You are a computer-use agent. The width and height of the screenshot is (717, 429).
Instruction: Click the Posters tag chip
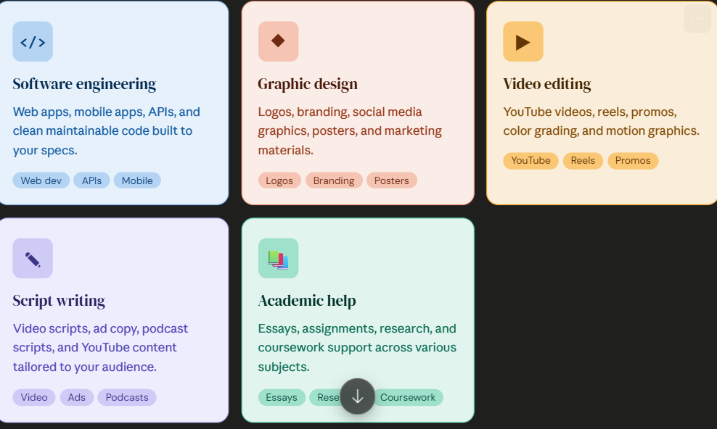tap(391, 180)
